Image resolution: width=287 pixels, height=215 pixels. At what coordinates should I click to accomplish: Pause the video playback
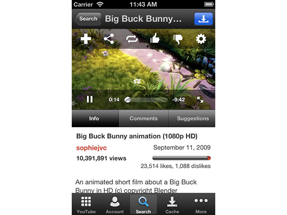point(90,99)
